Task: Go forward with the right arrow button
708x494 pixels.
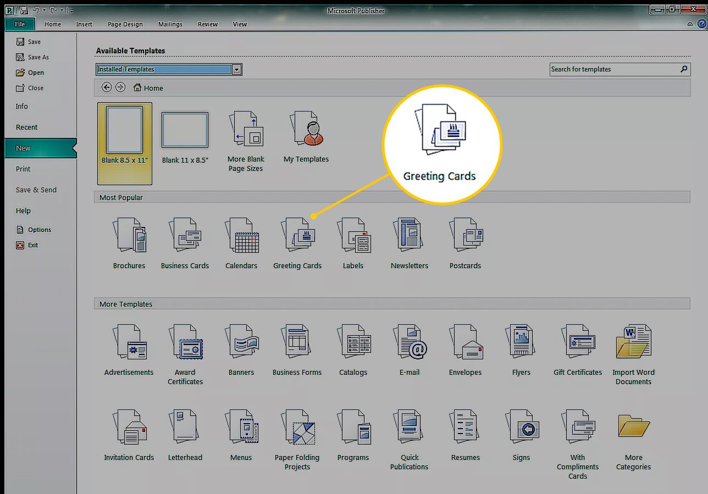Action: click(120, 87)
